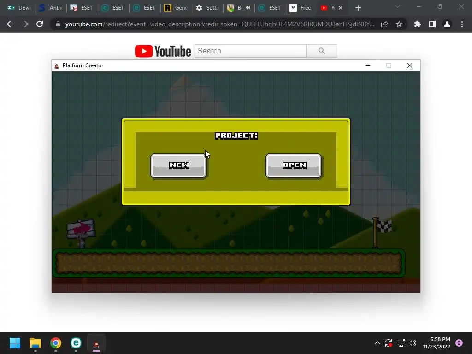Screen dimensions: 472x354
Task: Click the Platform Creator title icon
Action: (x=57, y=66)
